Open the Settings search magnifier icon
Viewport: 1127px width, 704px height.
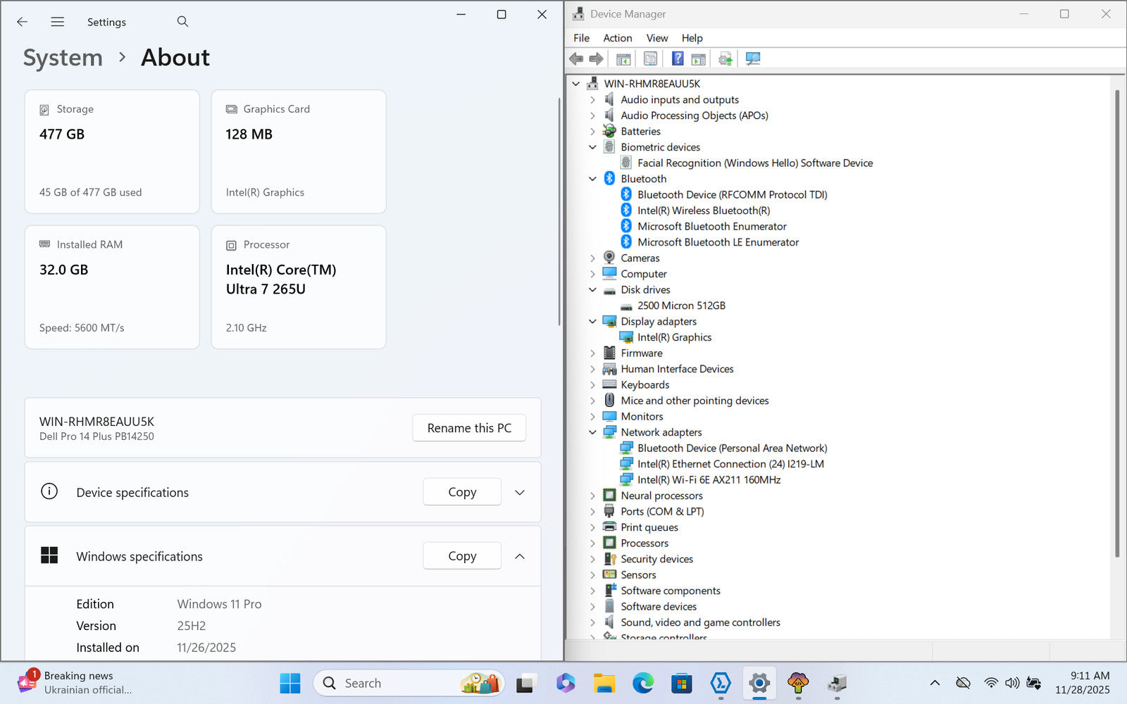point(182,22)
